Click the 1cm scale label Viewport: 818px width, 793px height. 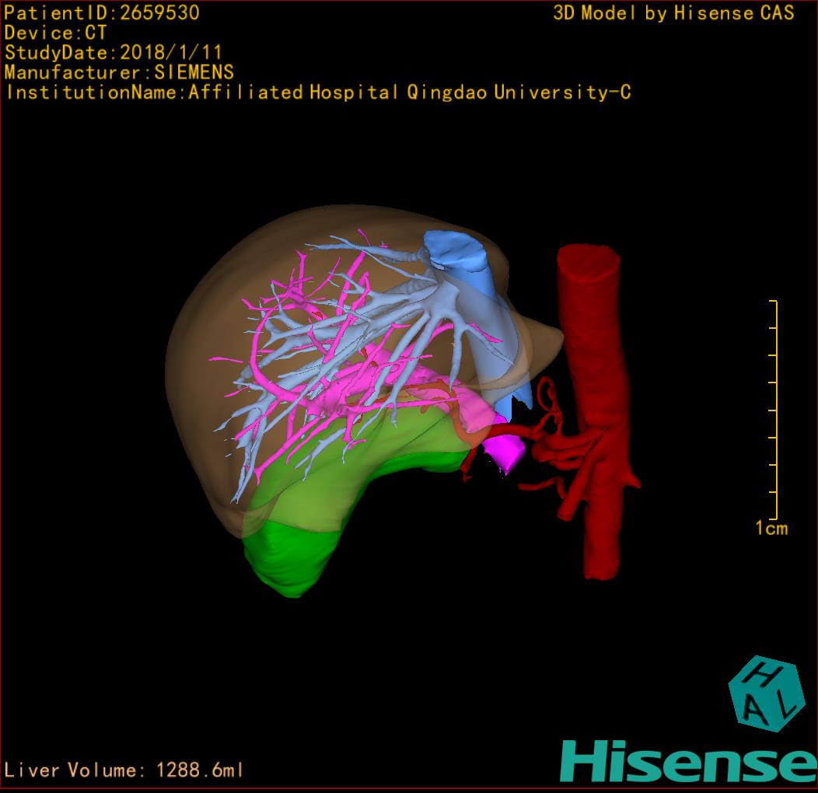[x=771, y=529]
